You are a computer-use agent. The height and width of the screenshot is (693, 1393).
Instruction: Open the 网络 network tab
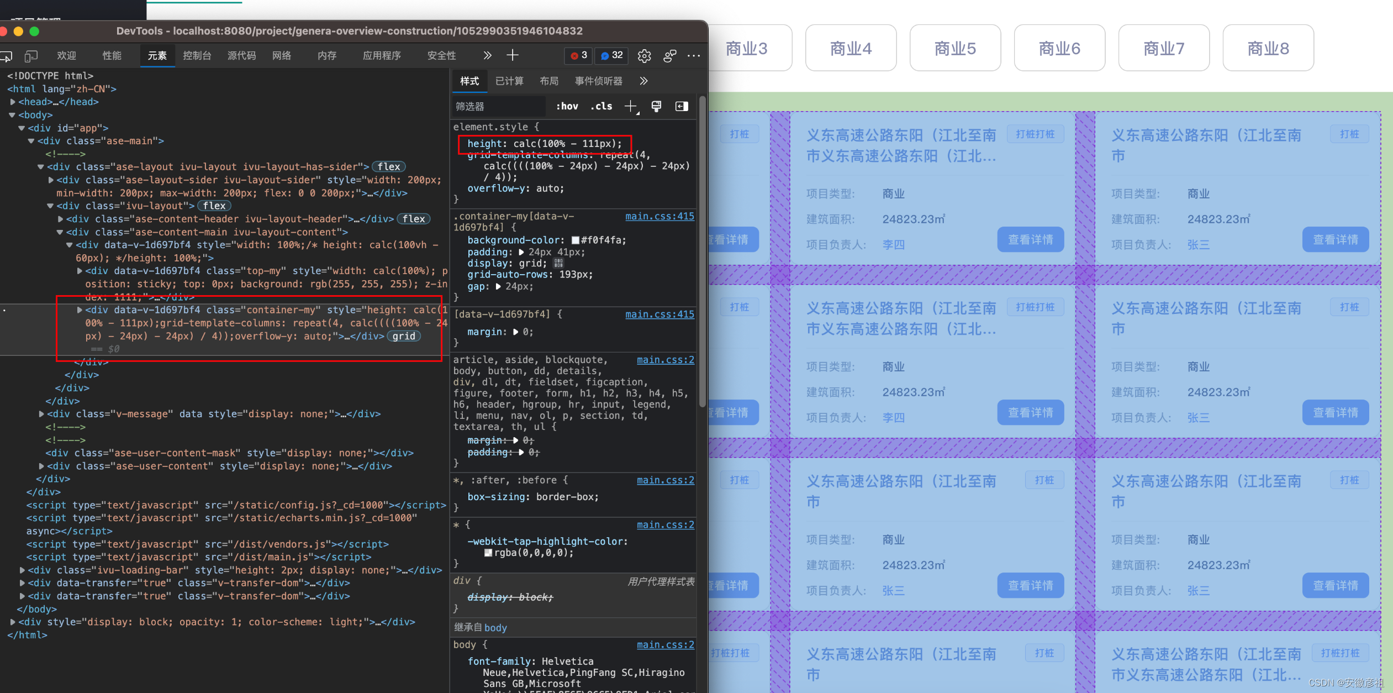(282, 56)
